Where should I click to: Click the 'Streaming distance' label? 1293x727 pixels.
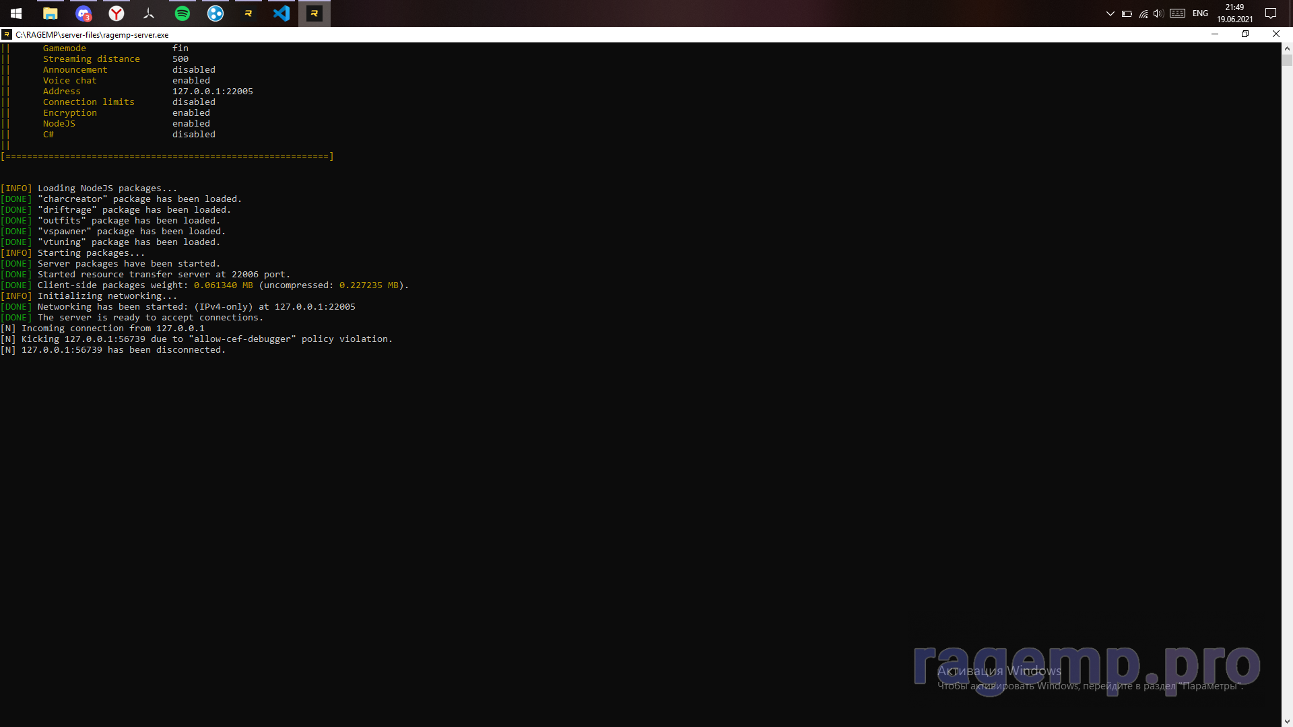(92, 59)
